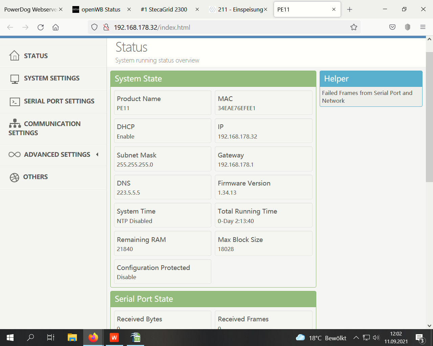Open the notification center icon
The image size is (433, 346).
(x=420, y=338)
